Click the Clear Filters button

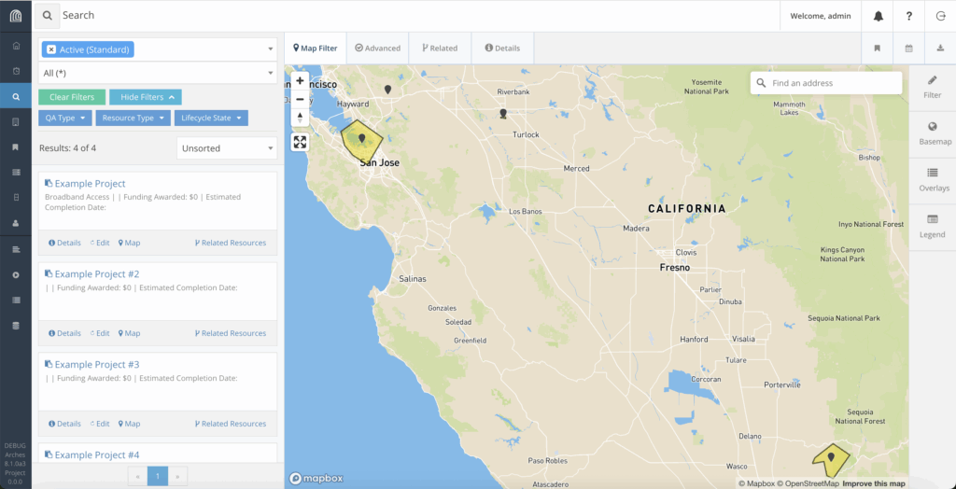72,97
